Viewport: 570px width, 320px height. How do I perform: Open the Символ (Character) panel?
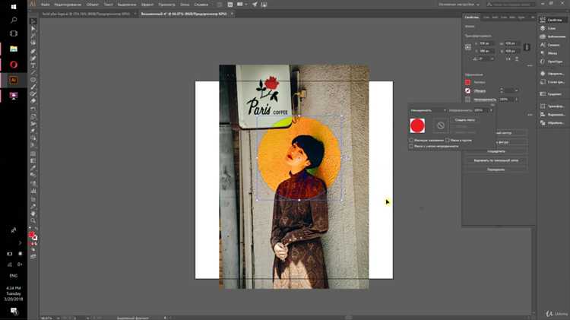[x=550, y=45]
